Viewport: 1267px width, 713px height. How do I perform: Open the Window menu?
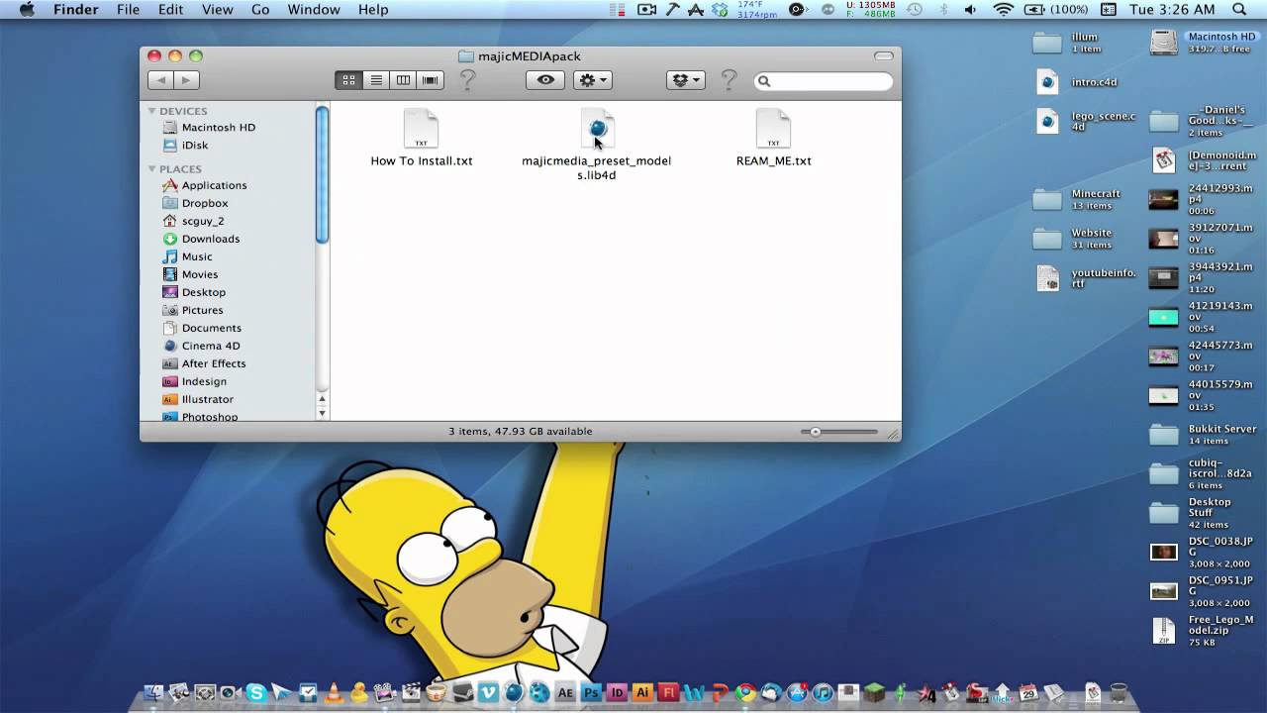pos(312,10)
